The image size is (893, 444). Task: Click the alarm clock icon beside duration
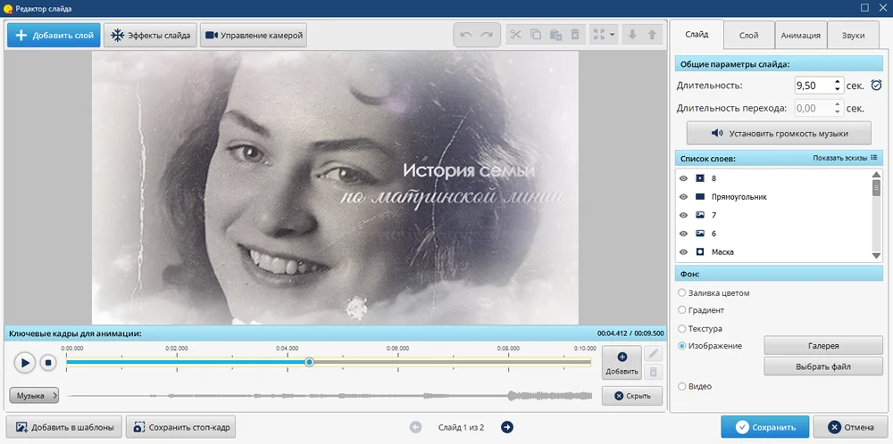point(876,86)
